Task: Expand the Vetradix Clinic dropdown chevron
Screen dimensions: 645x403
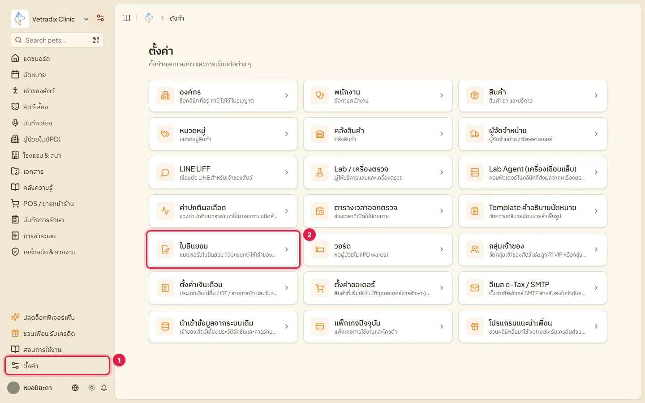Action: [x=86, y=19]
